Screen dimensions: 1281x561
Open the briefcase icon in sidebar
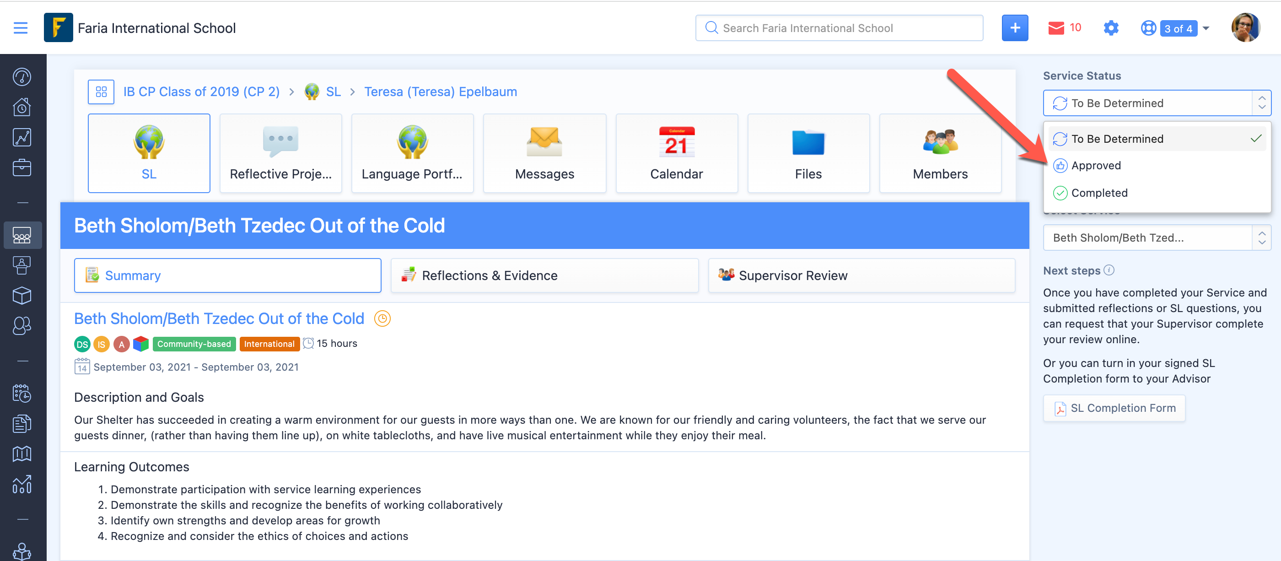[x=22, y=167]
